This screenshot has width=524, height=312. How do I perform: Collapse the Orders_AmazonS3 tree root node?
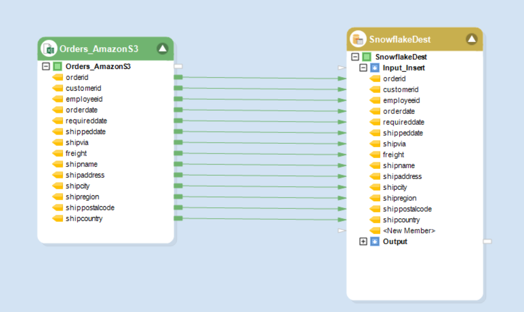[x=46, y=67]
